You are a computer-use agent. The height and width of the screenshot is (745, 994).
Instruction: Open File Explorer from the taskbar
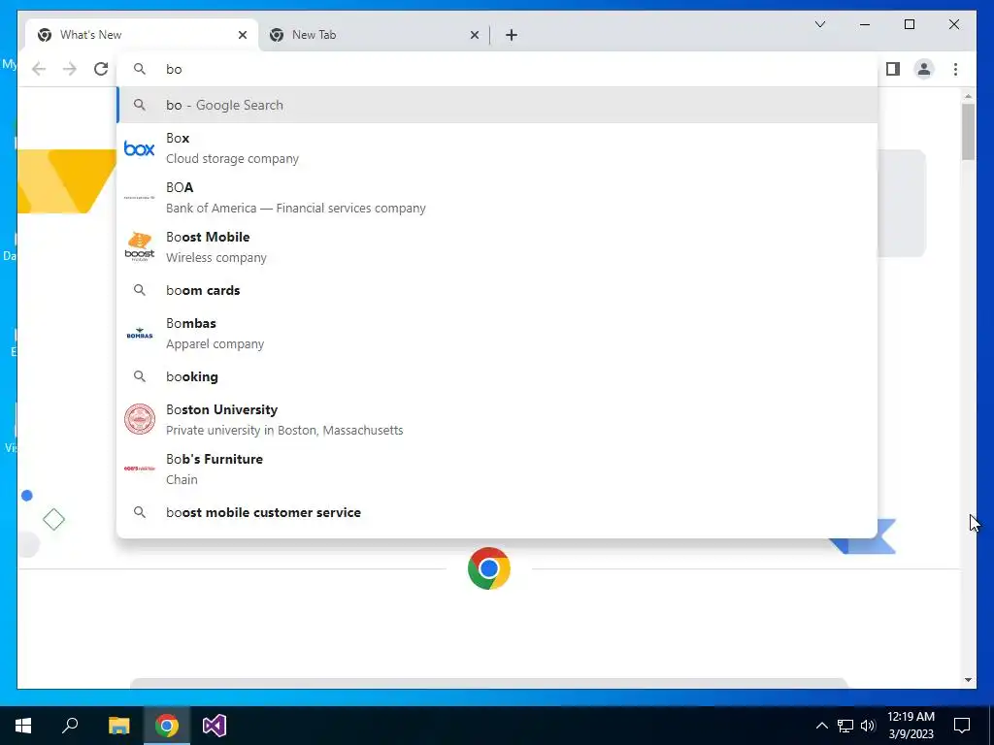(x=118, y=726)
